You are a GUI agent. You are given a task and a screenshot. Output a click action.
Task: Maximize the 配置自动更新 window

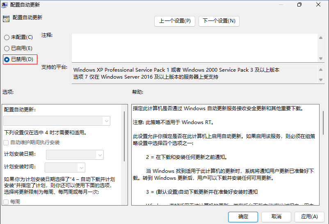tap(299, 5)
